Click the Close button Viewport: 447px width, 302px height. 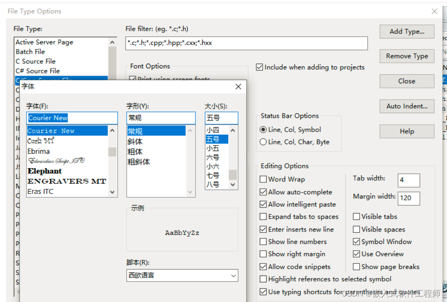407,81
